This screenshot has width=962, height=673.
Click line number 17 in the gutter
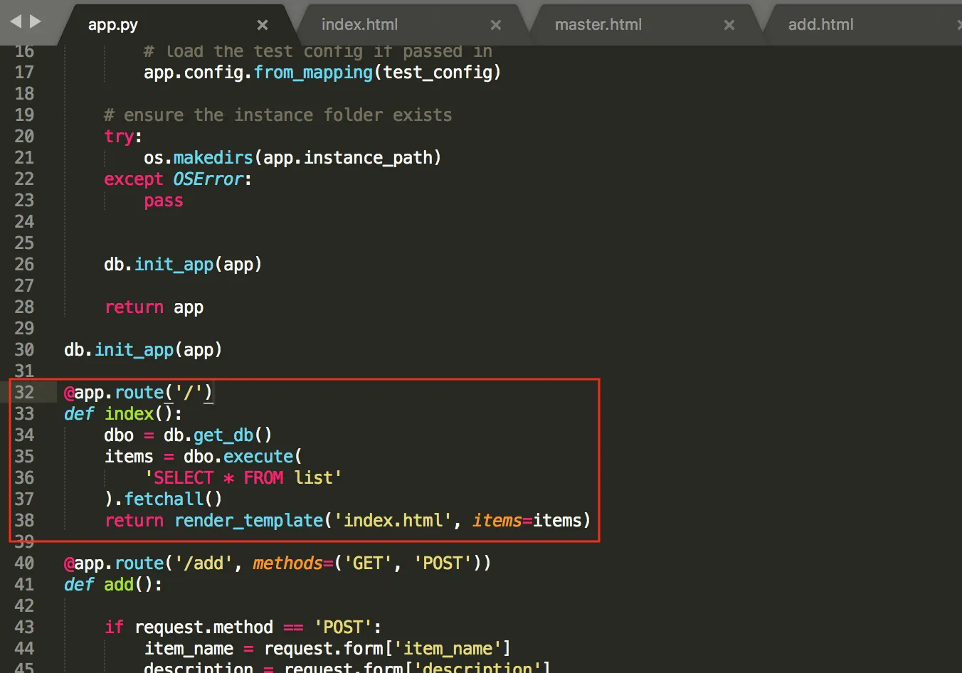tap(24, 73)
